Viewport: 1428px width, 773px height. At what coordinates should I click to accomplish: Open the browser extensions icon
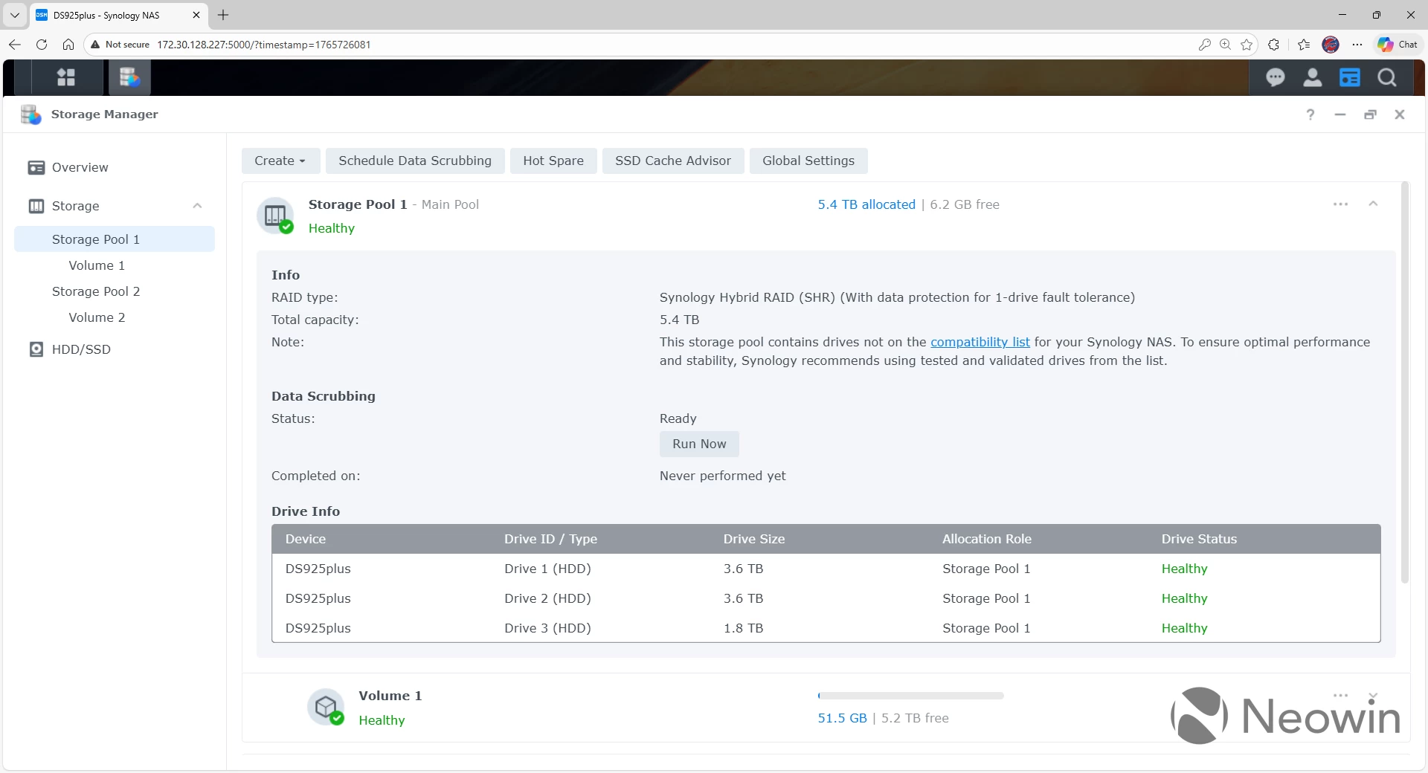pyautogui.click(x=1273, y=45)
